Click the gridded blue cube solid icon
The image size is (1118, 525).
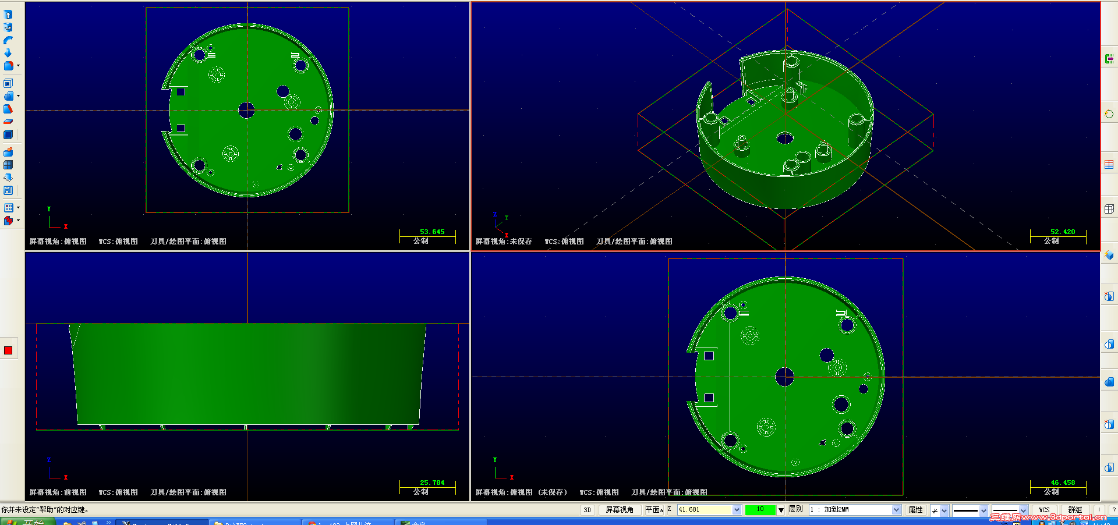(8, 165)
